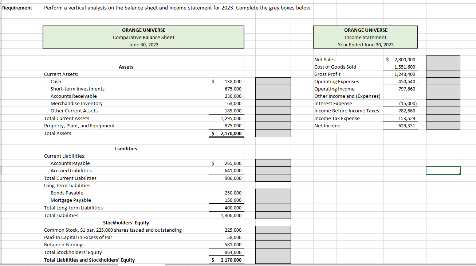Select the cell labeled Stockholders' Equity
This screenshot has height=266, width=476.
[x=126, y=223]
